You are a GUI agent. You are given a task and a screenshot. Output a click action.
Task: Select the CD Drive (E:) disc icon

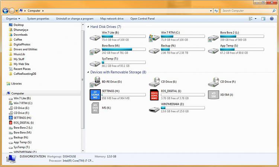(x=154, y=82)
